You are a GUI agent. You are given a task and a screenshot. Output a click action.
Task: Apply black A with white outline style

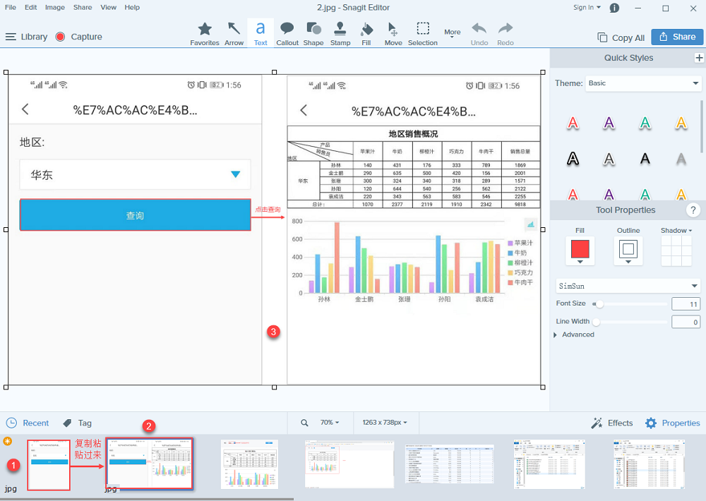click(573, 159)
